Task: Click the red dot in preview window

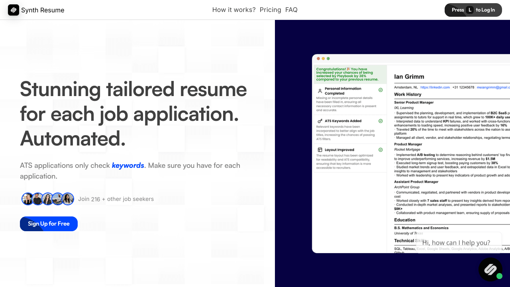Action: (x=318, y=59)
